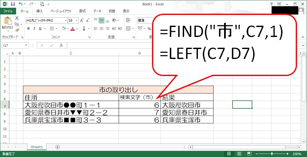Toggle italic formatting
The width and height of the screenshot is (307, 157).
point(34,29)
